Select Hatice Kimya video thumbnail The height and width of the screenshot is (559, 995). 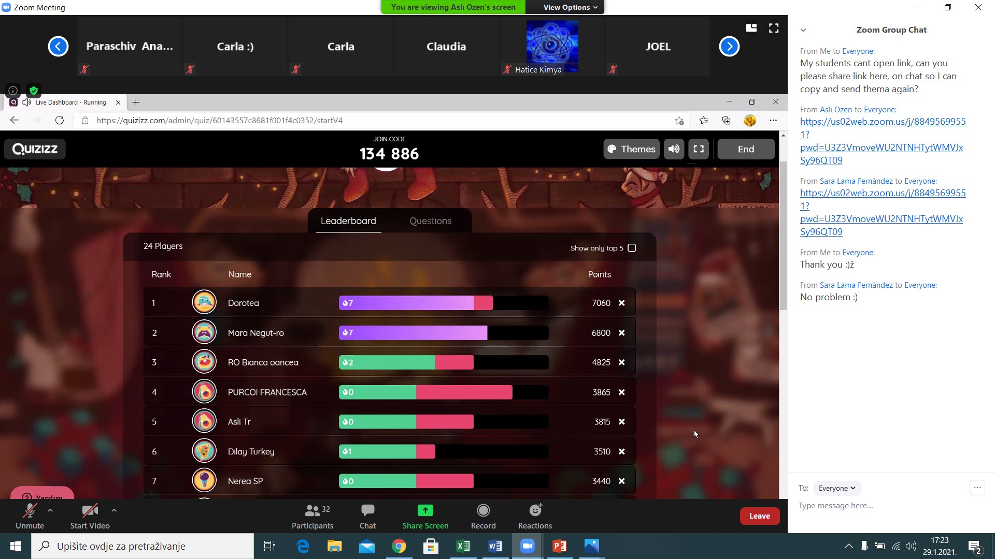(x=552, y=47)
